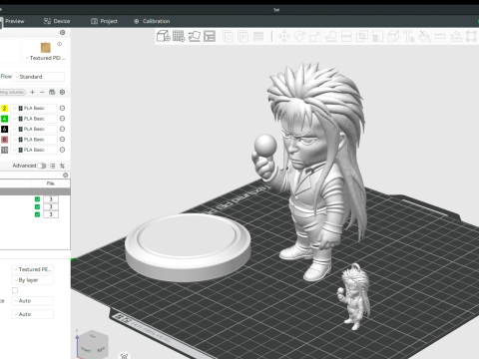Select the Measure ruler tool
The image size is (479, 359).
[440, 36]
